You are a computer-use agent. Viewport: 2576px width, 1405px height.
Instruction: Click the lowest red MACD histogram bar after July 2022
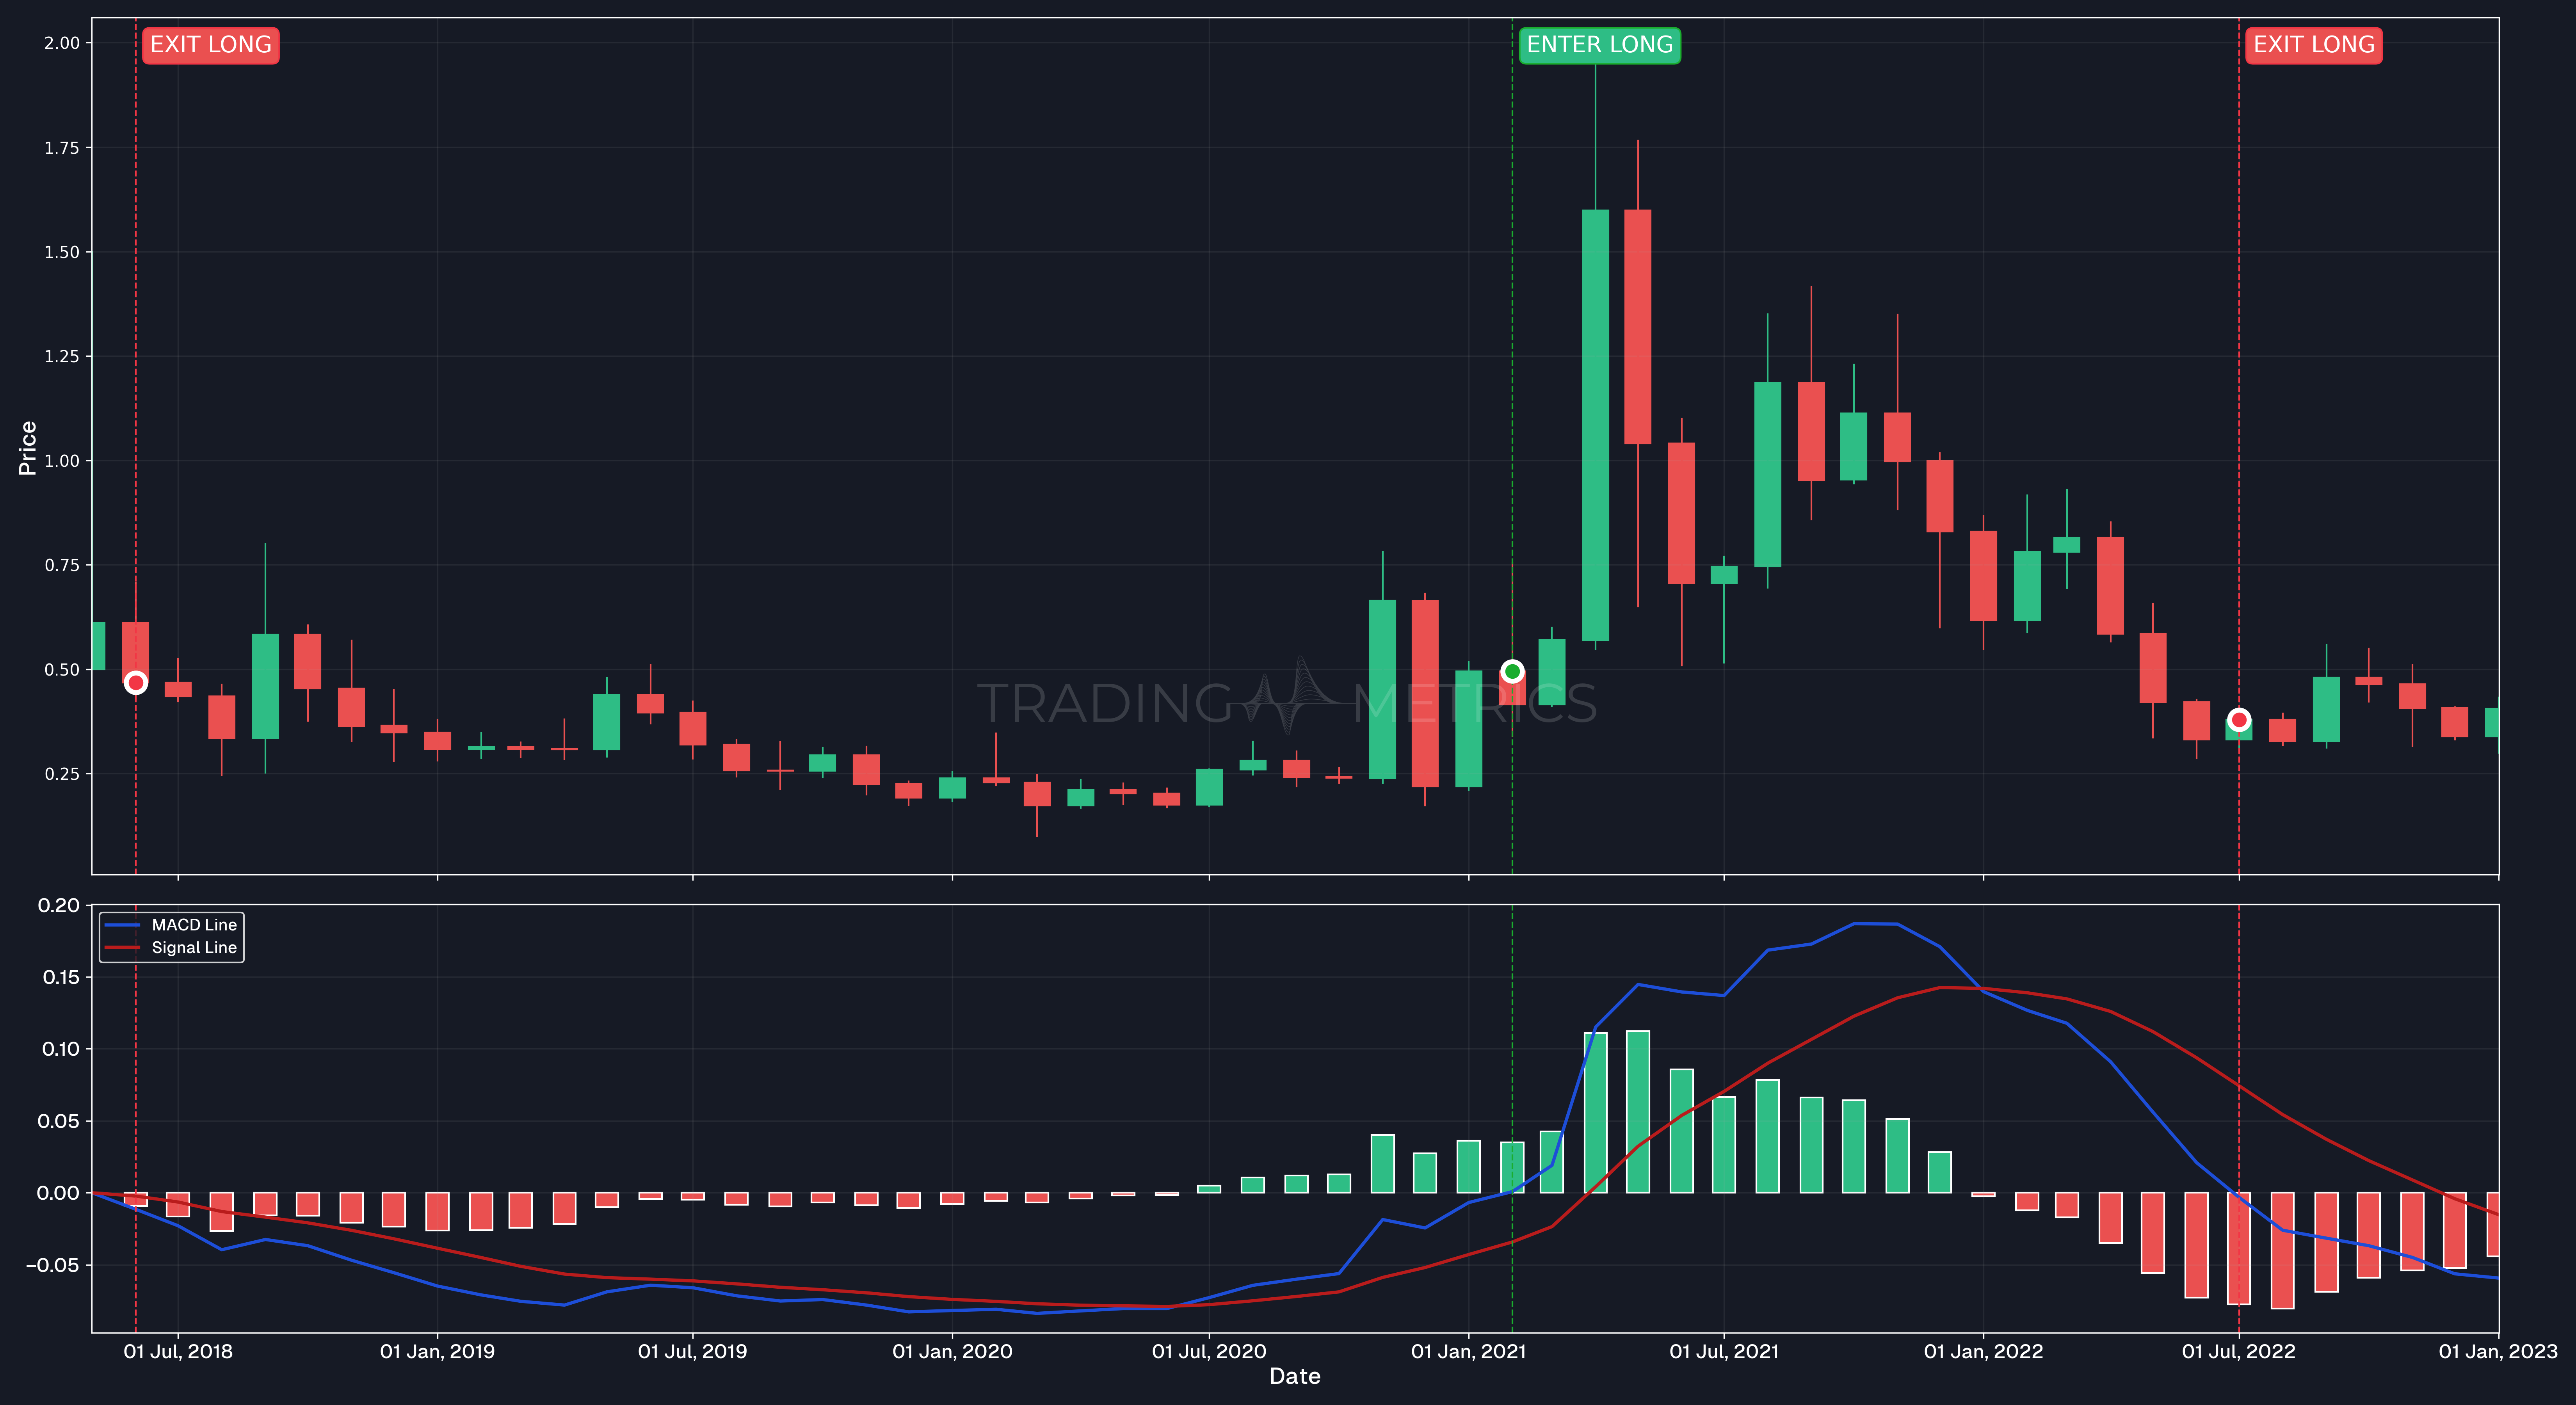click(x=2282, y=1251)
